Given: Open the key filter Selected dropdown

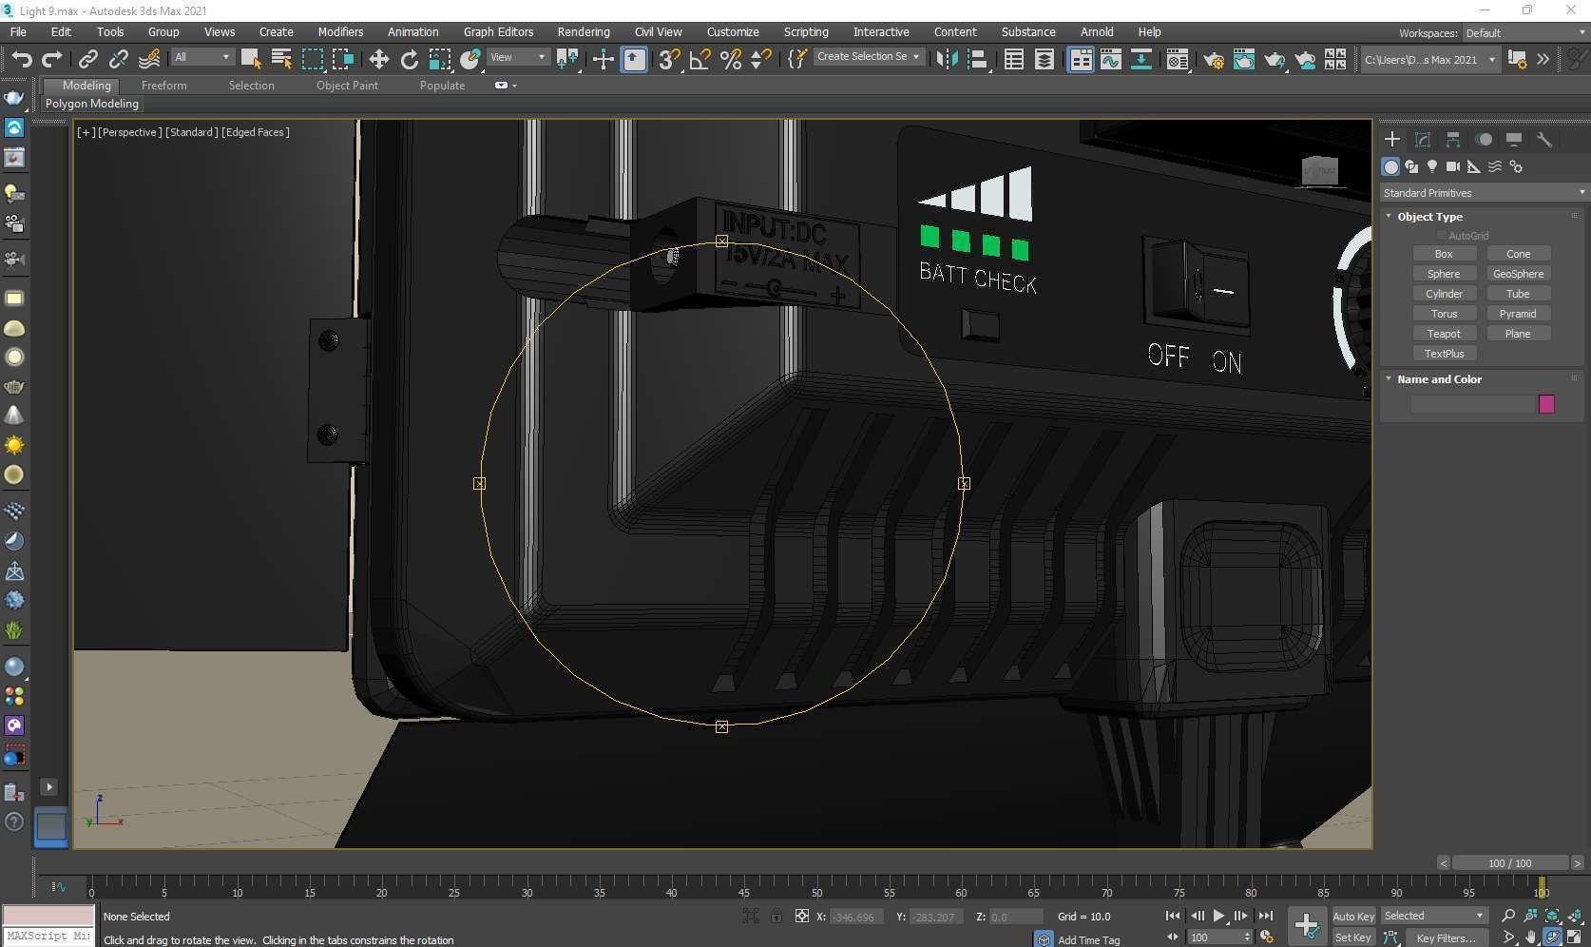Looking at the screenshot, I should (x=1433, y=916).
